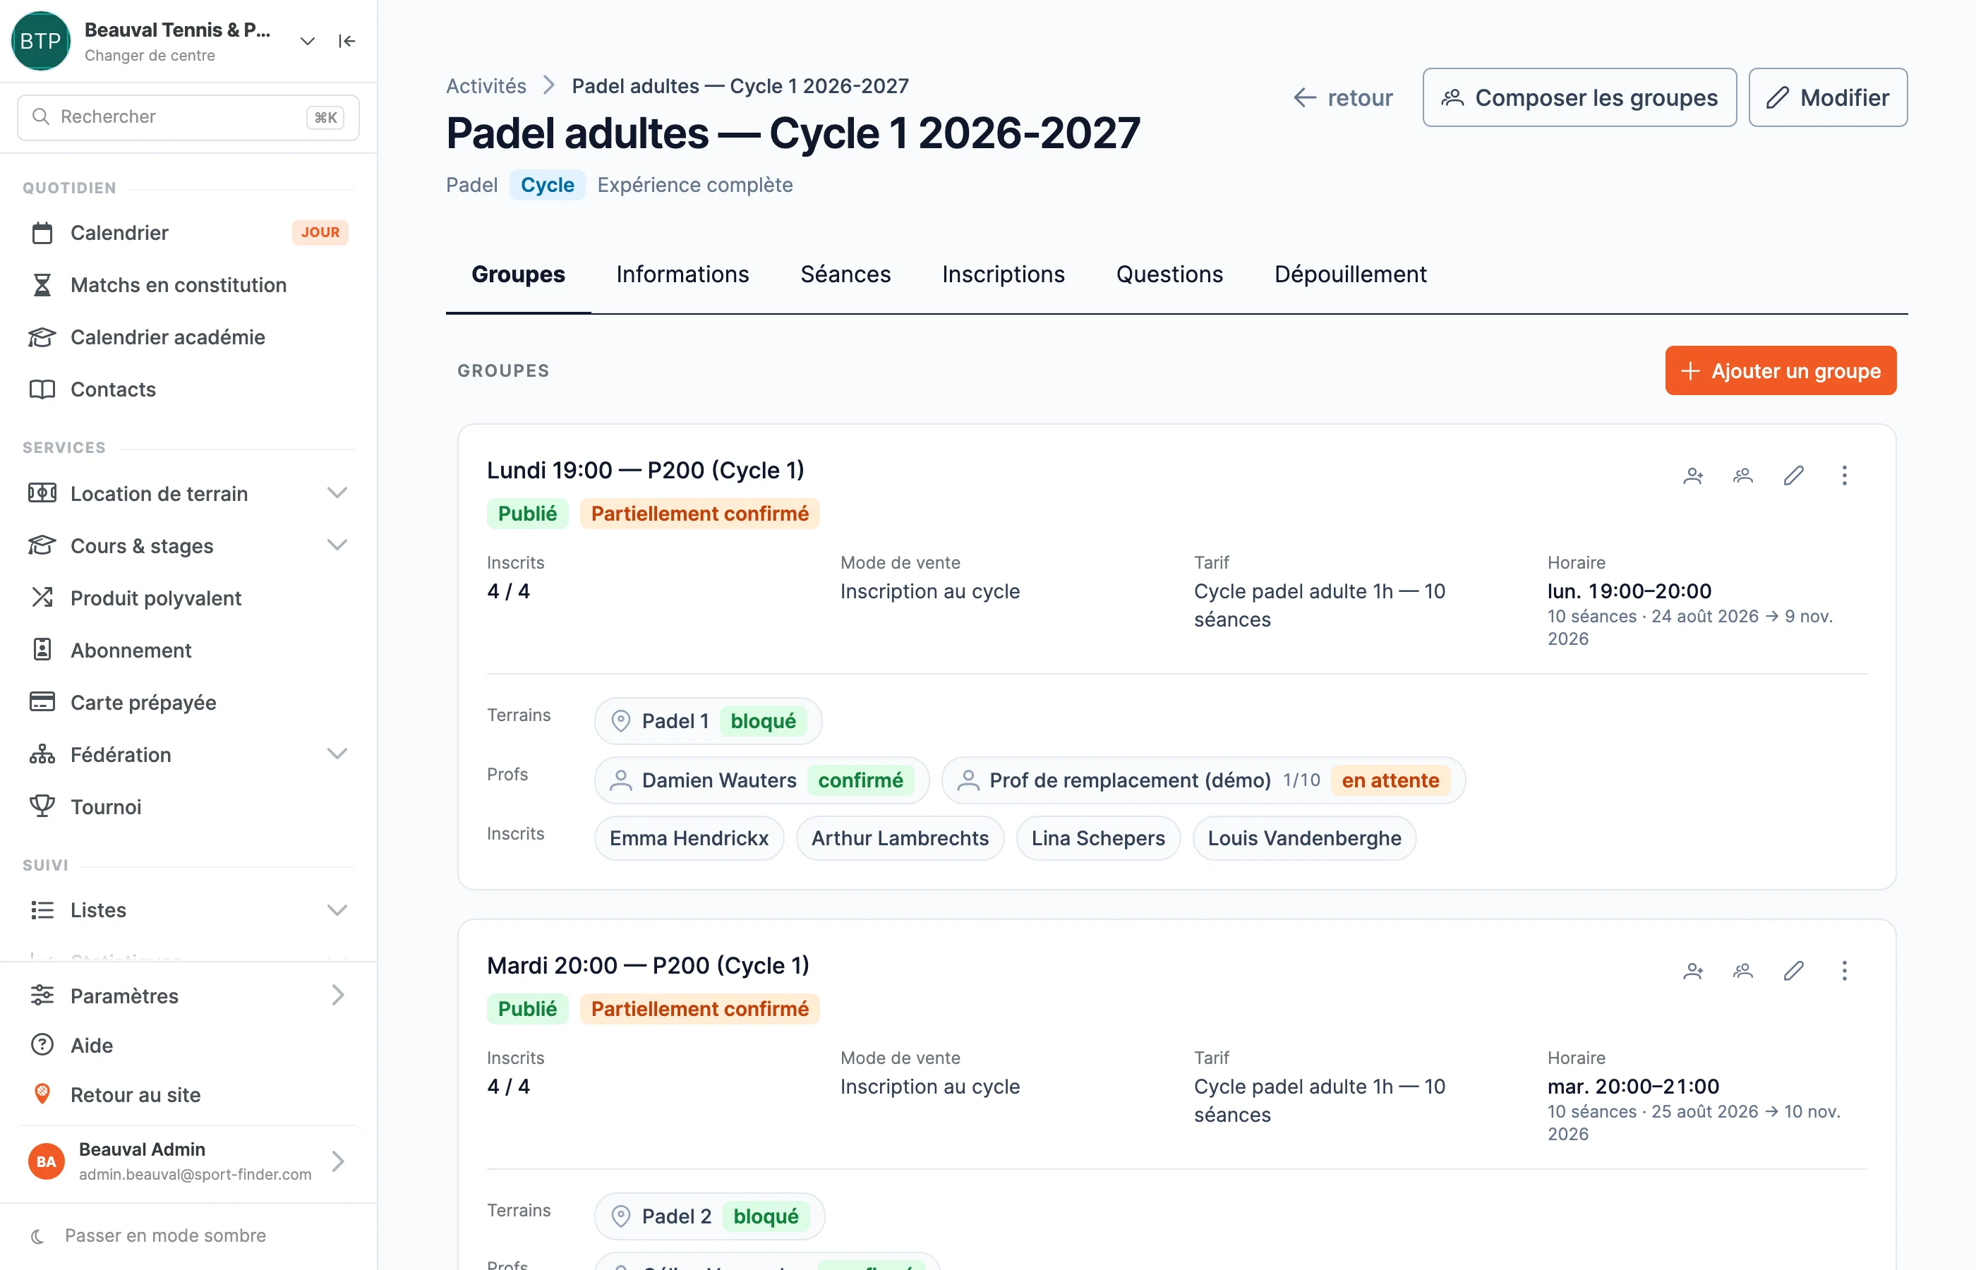This screenshot has height=1270, width=1976.
Task: Open Paramètres settings
Action: [x=188, y=996]
